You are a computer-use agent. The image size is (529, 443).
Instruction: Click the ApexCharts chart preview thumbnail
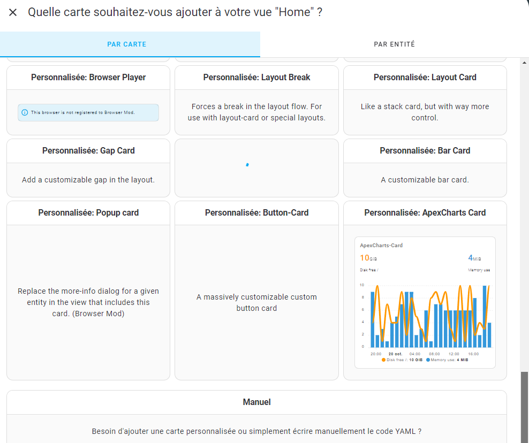click(425, 302)
